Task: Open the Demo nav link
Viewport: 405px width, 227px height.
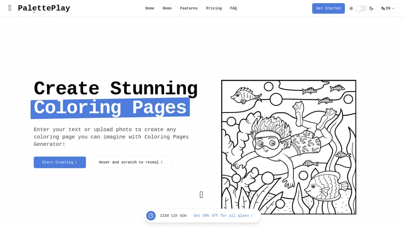Action: click(x=167, y=8)
